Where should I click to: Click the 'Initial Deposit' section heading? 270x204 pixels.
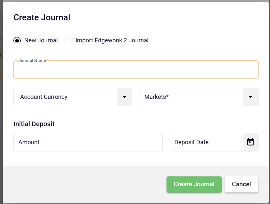click(34, 124)
